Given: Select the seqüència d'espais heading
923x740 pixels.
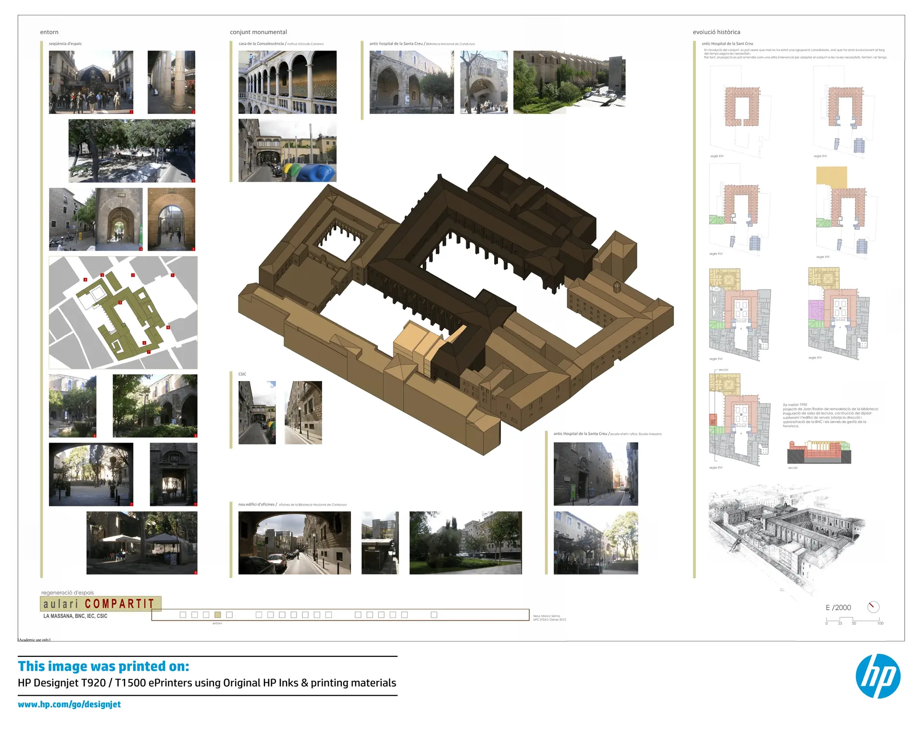Looking at the screenshot, I should click(x=64, y=43).
